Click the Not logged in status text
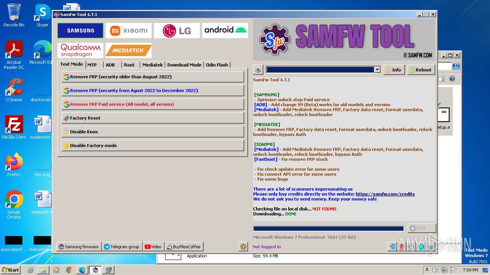 (266, 247)
